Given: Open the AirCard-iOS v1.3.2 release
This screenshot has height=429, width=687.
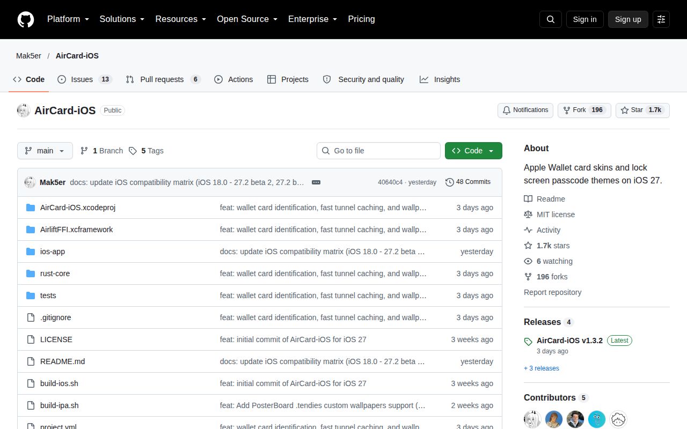Looking at the screenshot, I should coord(569,341).
